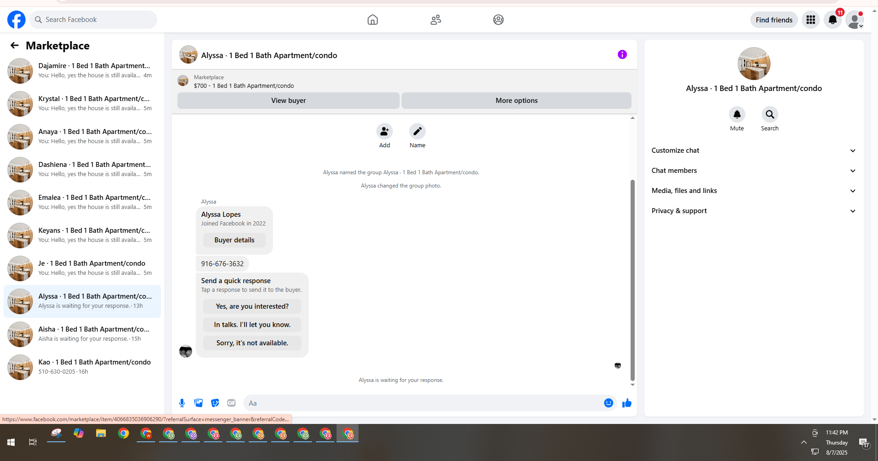
Task: Open Krystal conversation in Marketplace list
Action: point(82,104)
